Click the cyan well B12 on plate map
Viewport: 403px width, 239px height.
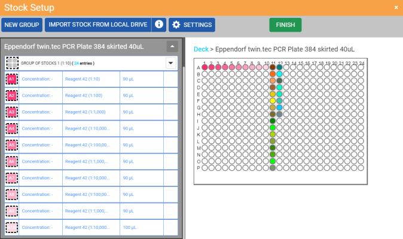click(279, 74)
